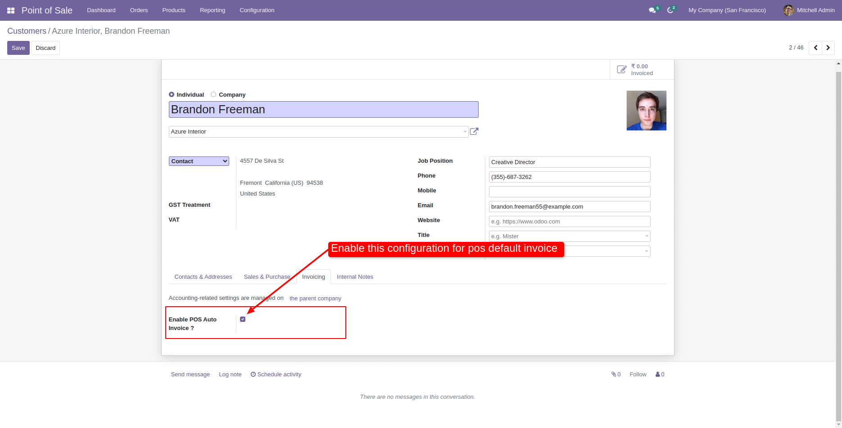Open the dropdown arrow below Title field

point(647,251)
